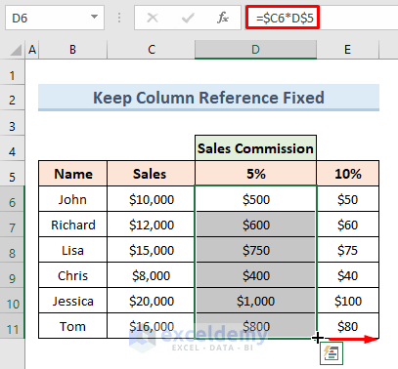The height and width of the screenshot is (369, 398).
Task: Select column C header
Action: click(151, 50)
